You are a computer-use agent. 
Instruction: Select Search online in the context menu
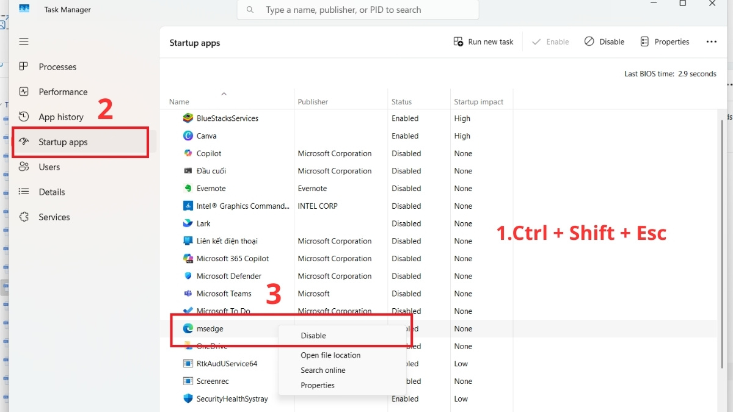point(323,370)
